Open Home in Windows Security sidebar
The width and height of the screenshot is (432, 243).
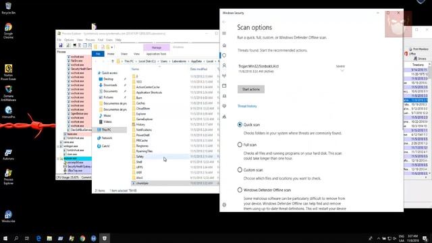[x=224, y=45]
